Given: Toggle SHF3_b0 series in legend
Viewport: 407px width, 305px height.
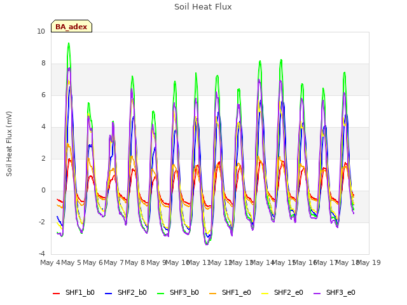Looking at the screenshot, I should tap(178, 292).
